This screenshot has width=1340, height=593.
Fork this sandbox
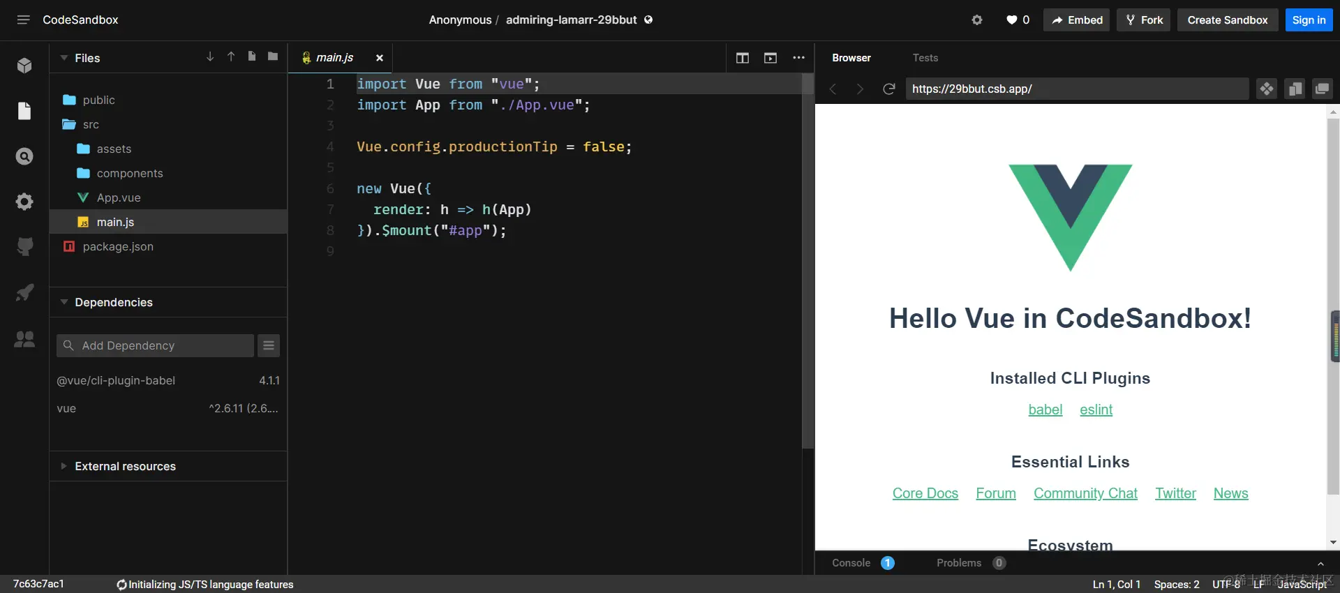coord(1144,20)
